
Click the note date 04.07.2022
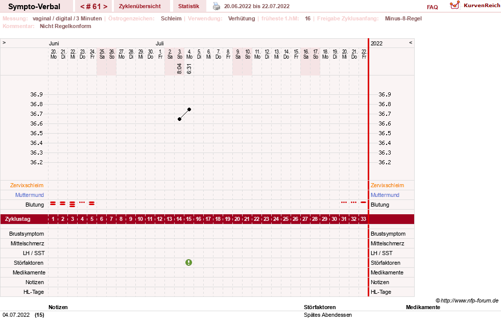pyautogui.click(x=16, y=315)
